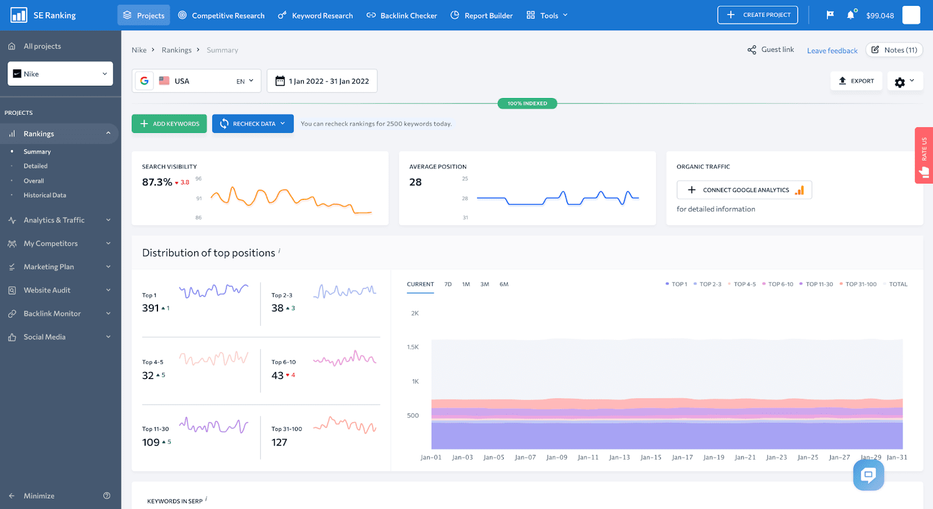This screenshot has height=509, width=933.
Task: Toggle TOP 6-10 legend series
Action: (778, 285)
